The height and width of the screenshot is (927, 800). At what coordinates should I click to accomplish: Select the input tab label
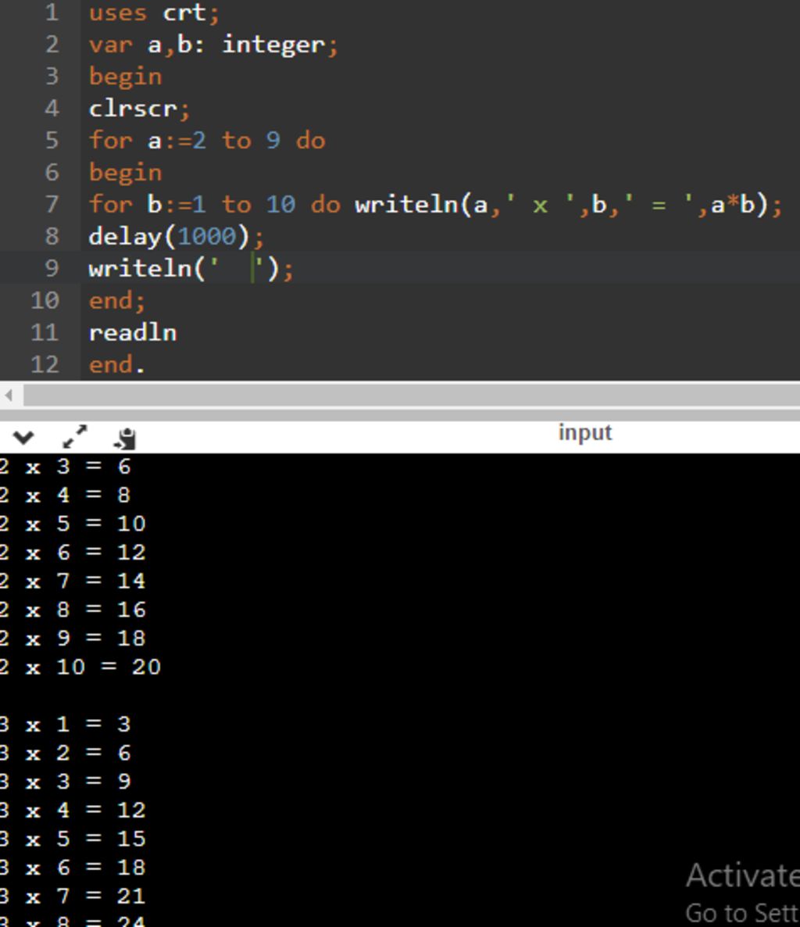pyautogui.click(x=585, y=433)
